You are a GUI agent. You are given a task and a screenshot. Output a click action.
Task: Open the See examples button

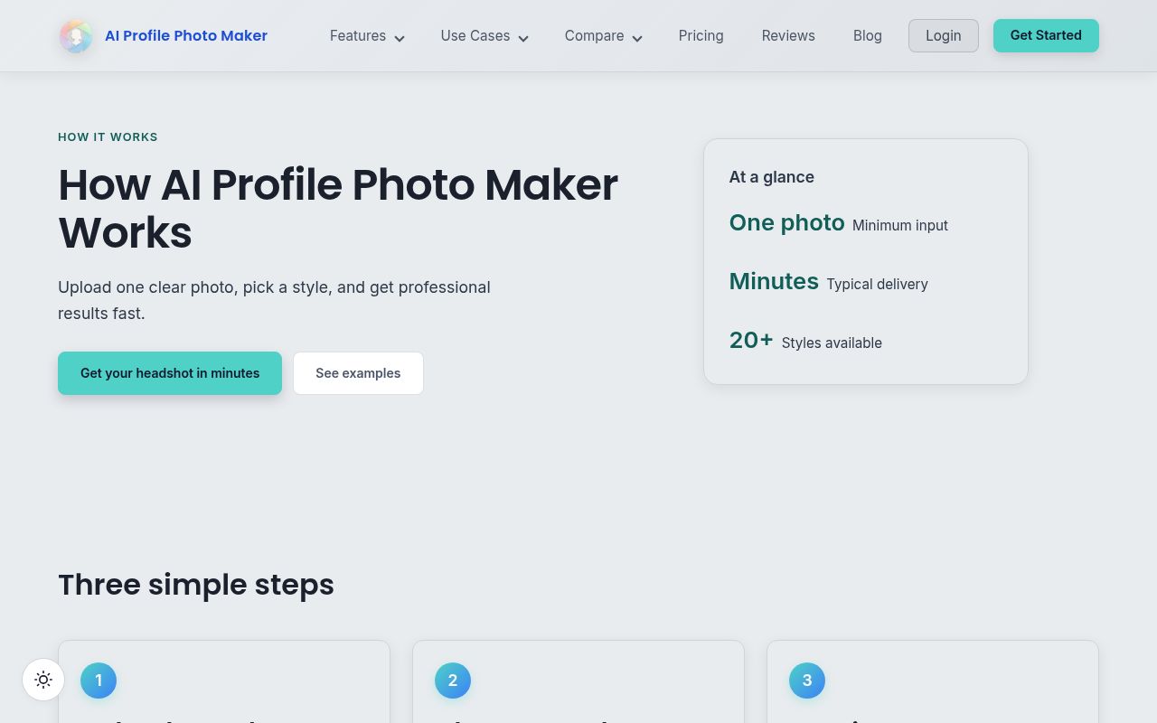[x=358, y=373]
